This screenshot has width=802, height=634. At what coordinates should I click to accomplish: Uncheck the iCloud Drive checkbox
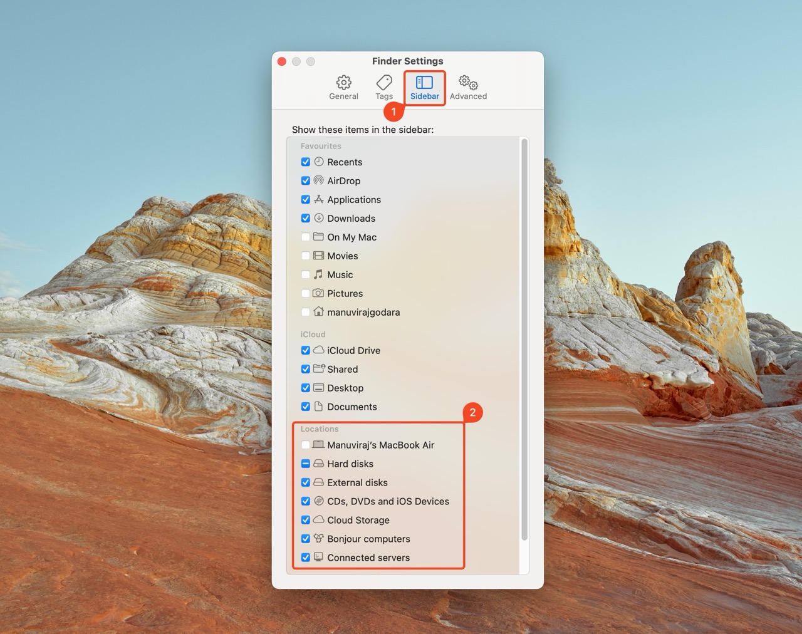click(306, 350)
